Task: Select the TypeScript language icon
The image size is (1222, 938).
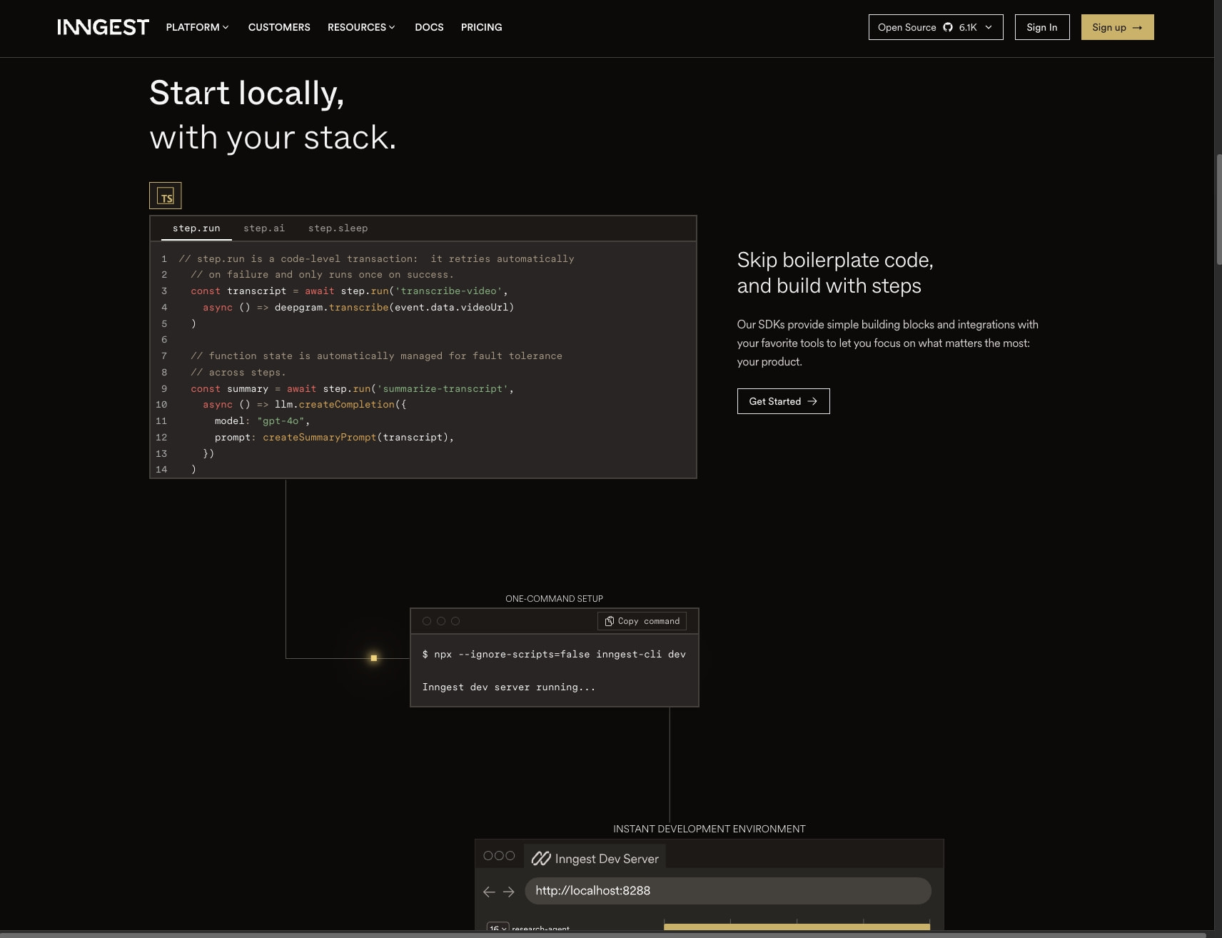Action: coord(166,196)
